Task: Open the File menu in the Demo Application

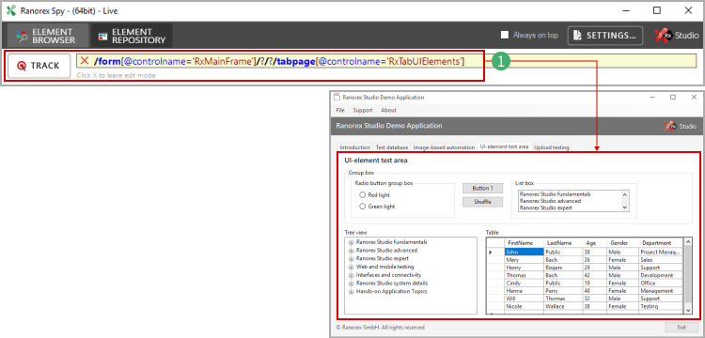Action: pos(340,110)
